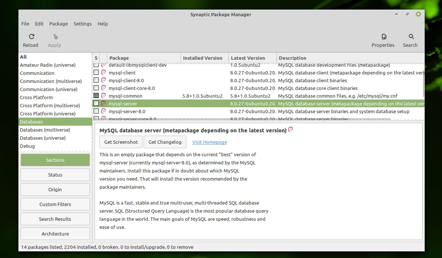Viewport: 442px width, 258px height.
Task: Open the File menu
Action: pos(25,24)
